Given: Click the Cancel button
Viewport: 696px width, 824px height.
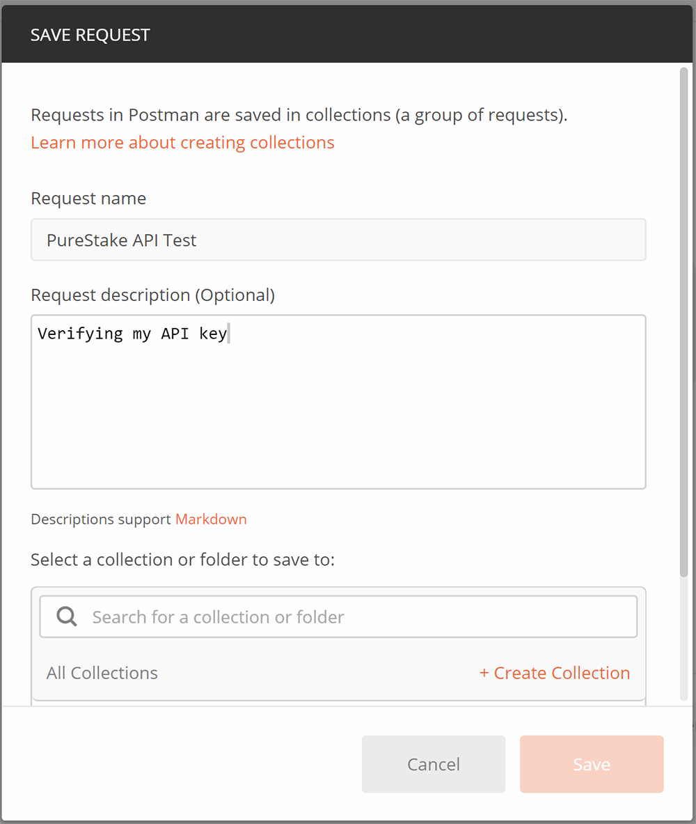Looking at the screenshot, I should (x=433, y=763).
